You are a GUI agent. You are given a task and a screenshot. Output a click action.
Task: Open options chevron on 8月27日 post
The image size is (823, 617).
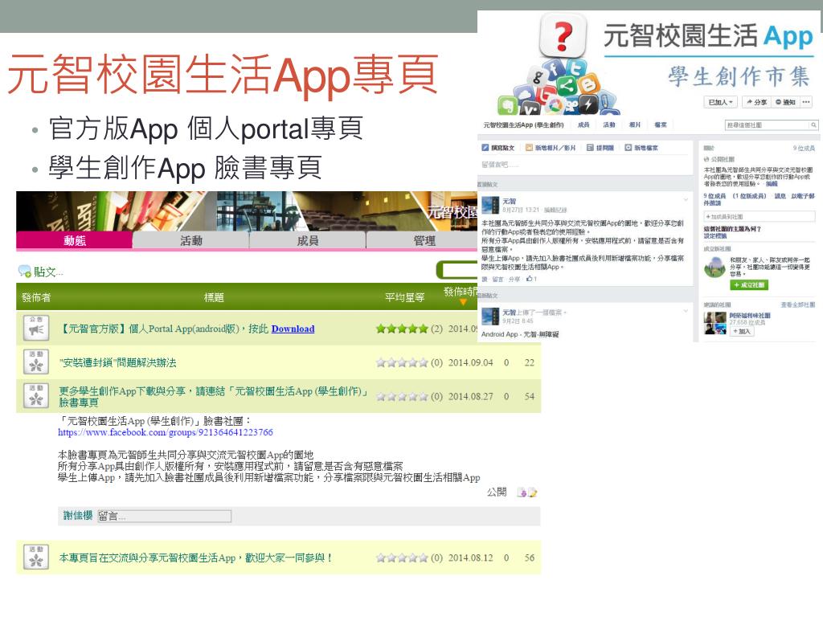(x=686, y=199)
